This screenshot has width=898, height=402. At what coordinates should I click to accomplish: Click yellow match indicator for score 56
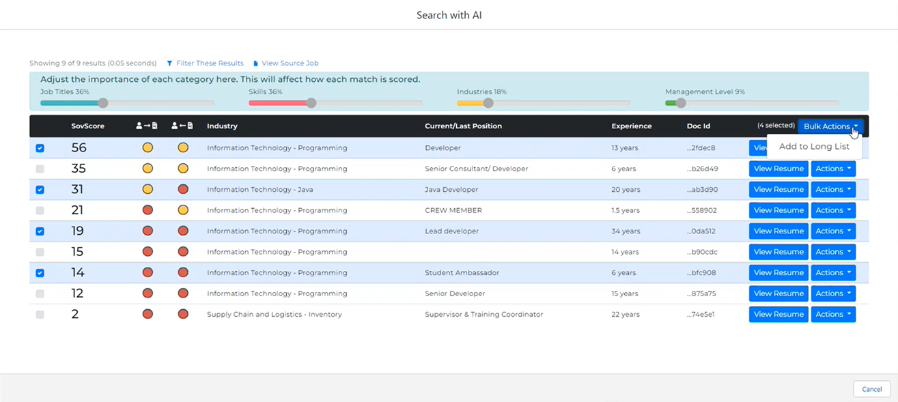(x=148, y=148)
